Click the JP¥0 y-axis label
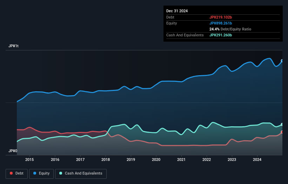The height and width of the screenshot is (184, 288). pos(13,151)
